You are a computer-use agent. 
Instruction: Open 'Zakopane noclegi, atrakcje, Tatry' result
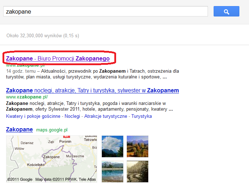click(93, 90)
